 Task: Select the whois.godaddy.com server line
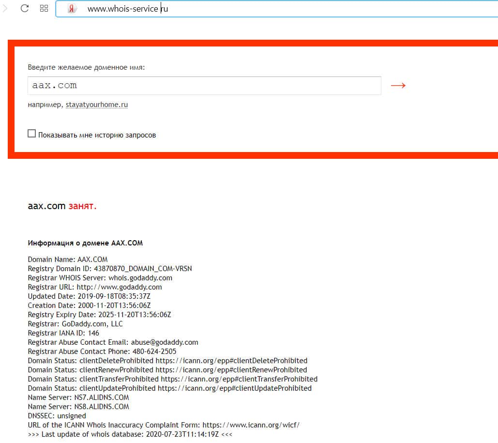[100, 278]
